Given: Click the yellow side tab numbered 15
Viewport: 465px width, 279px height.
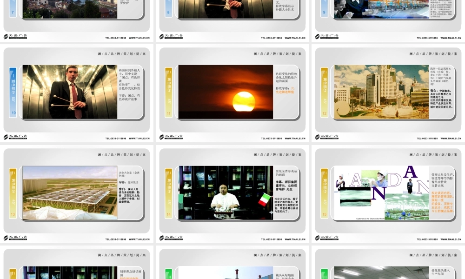Looking at the screenshot, I should (x=324, y=193).
